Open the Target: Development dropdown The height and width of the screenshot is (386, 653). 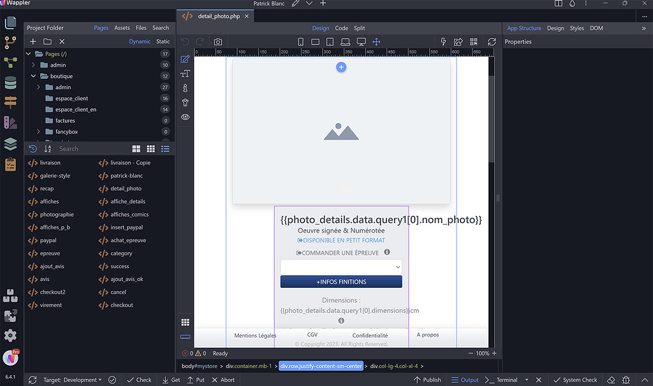[x=73, y=380]
